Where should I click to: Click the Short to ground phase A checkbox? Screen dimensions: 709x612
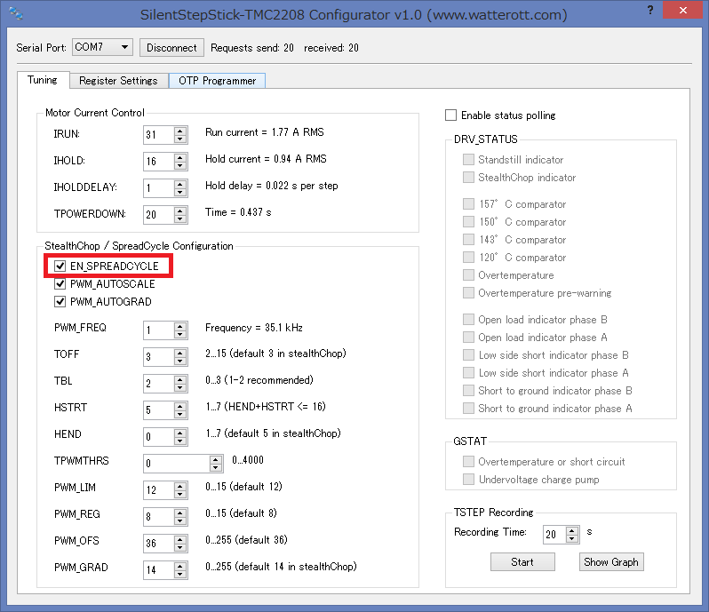(468, 409)
